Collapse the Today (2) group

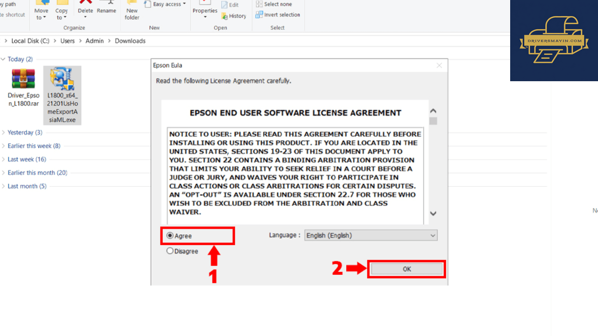coord(3,59)
